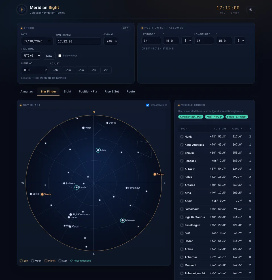This screenshot has height=280, width=272.
Task: Click the Venus planet marker
Action: click(x=42, y=194)
